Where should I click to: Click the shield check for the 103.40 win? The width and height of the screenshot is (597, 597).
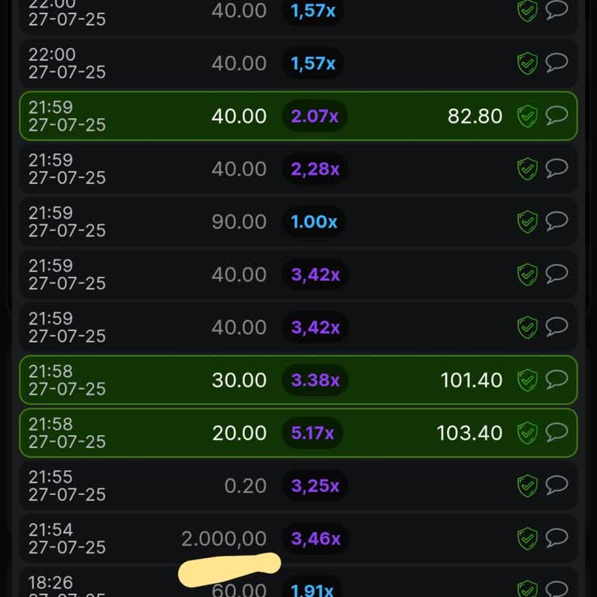(x=528, y=434)
